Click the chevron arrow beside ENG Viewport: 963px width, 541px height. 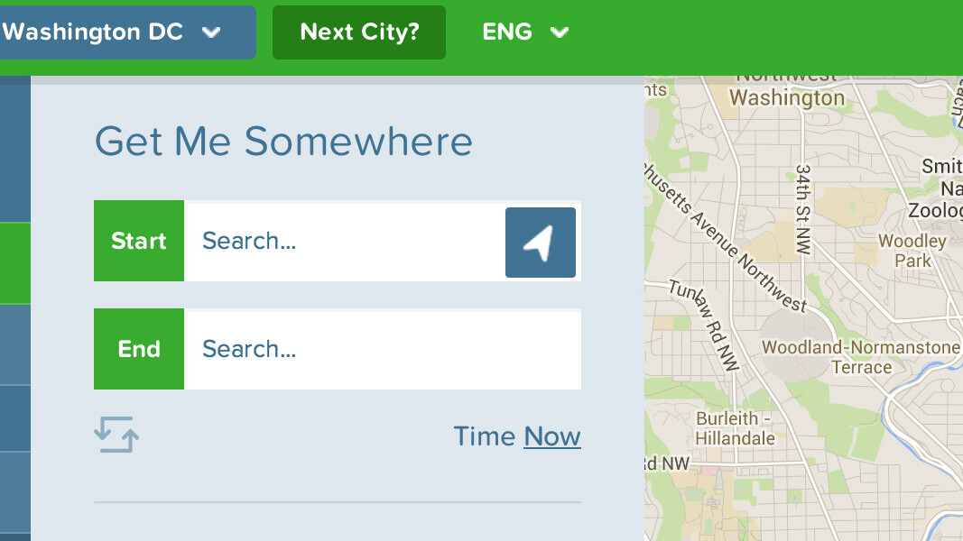560,32
